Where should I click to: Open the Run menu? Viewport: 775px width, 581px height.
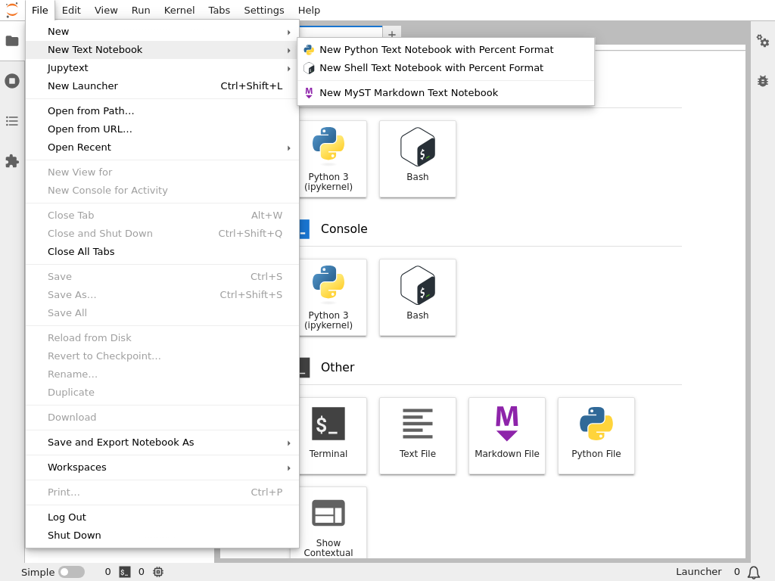(x=141, y=11)
